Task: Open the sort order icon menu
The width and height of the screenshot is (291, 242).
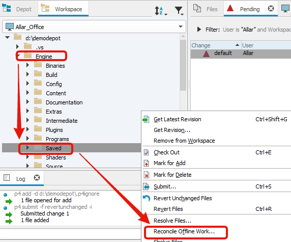Action: (x=161, y=11)
